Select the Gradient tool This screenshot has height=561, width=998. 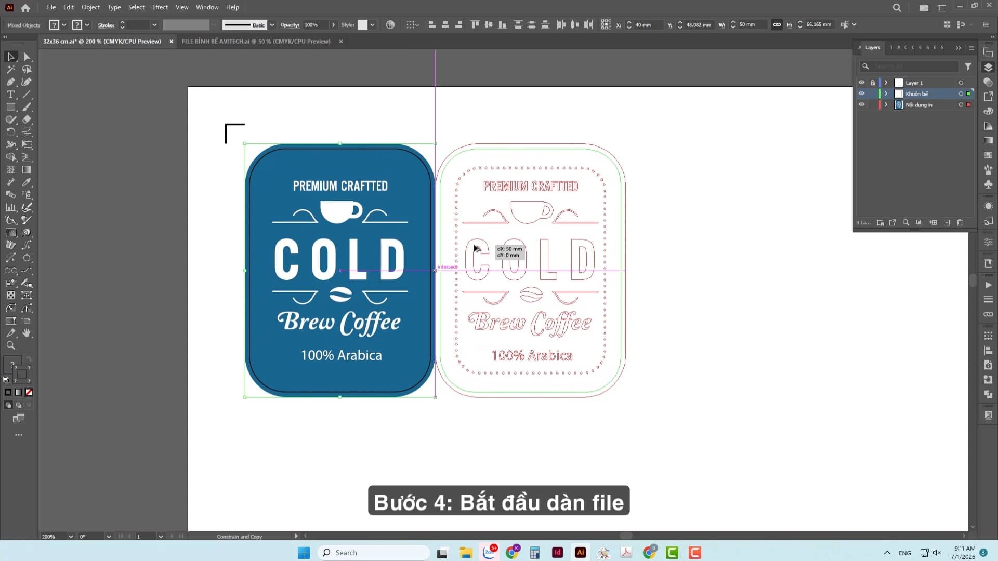(x=27, y=170)
